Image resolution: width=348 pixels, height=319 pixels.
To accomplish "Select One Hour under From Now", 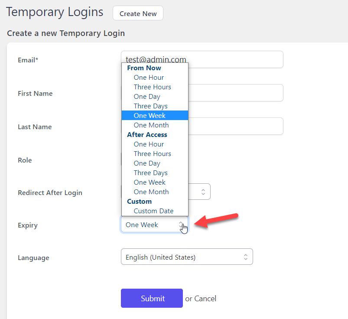I will click(x=155, y=78).
